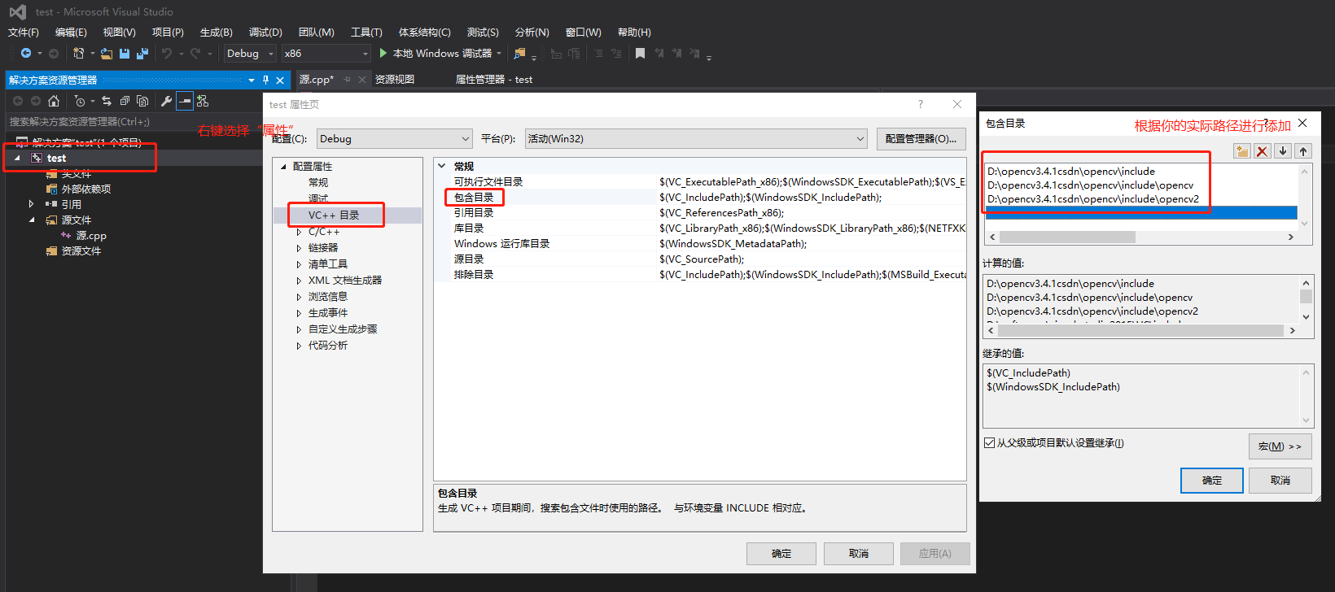Add a new line in include directories

click(1242, 151)
